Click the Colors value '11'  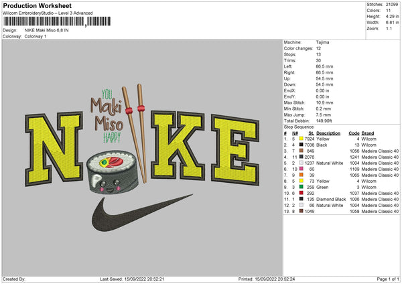tap(388, 11)
